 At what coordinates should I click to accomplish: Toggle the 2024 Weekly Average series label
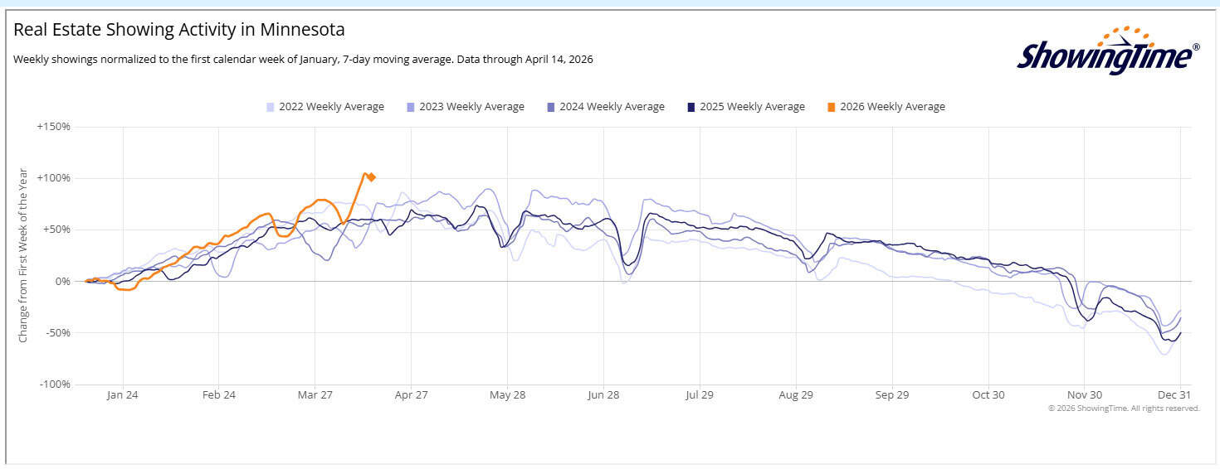(x=612, y=107)
